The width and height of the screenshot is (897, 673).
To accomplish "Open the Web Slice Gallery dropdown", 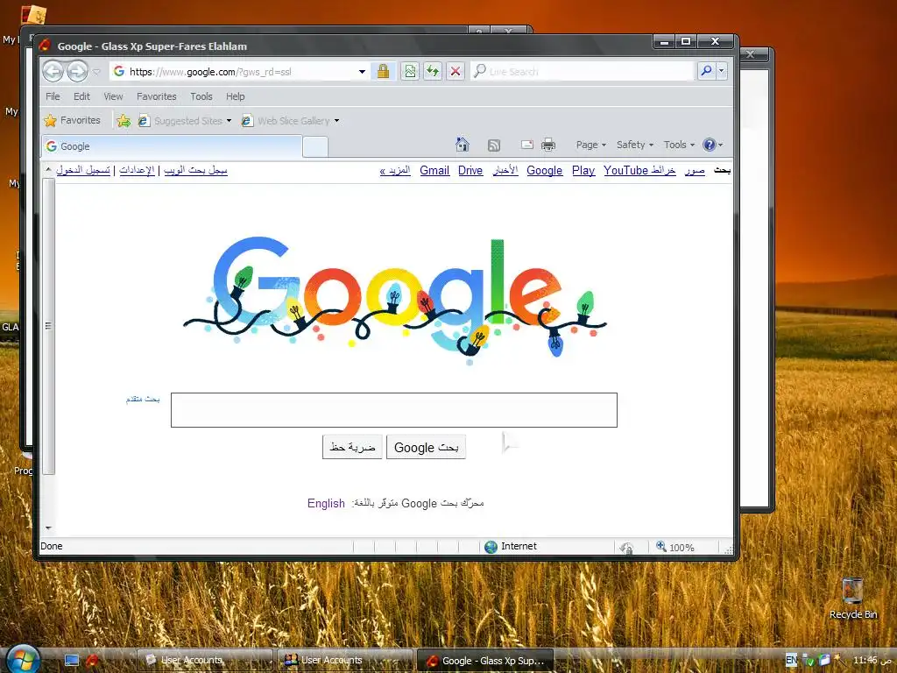I will click(x=291, y=121).
